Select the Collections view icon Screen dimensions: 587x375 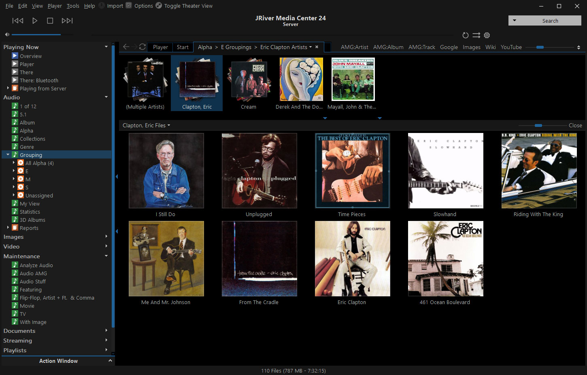15,138
